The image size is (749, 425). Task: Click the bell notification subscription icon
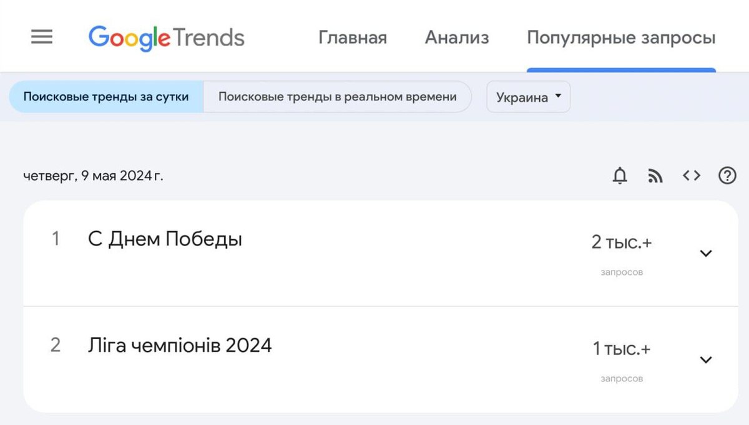pyautogui.click(x=619, y=176)
